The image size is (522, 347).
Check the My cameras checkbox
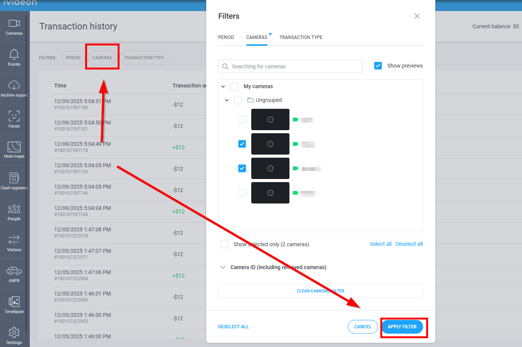pyautogui.click(x=234, y=87)
